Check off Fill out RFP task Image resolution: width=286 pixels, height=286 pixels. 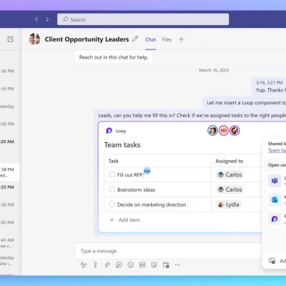click(x=112, y=174)
